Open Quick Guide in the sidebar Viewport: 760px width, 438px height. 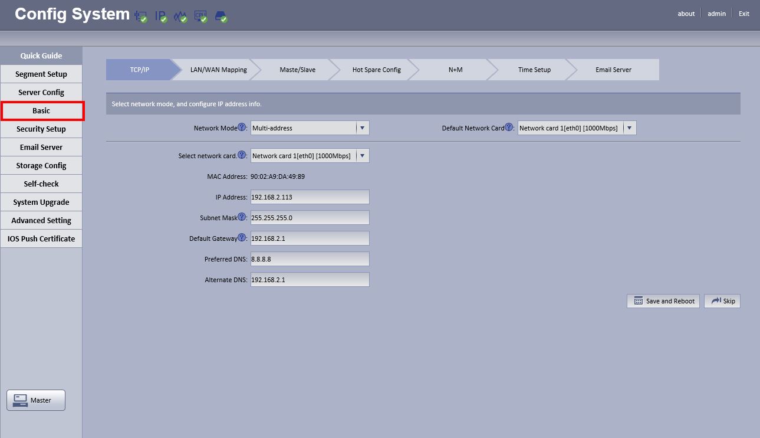click(41, 55)
